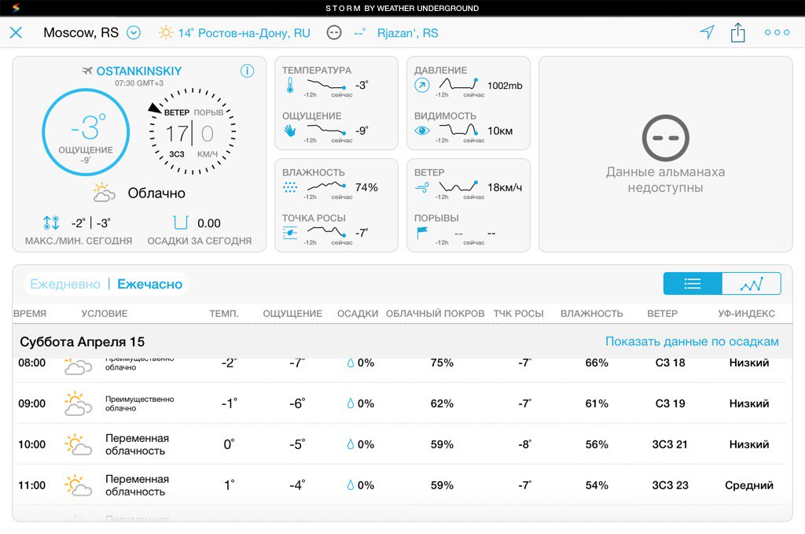Image resolution: width=805 pixels, height=534 pixels.
Task: Activate the list view toggle
Action: 692,284
